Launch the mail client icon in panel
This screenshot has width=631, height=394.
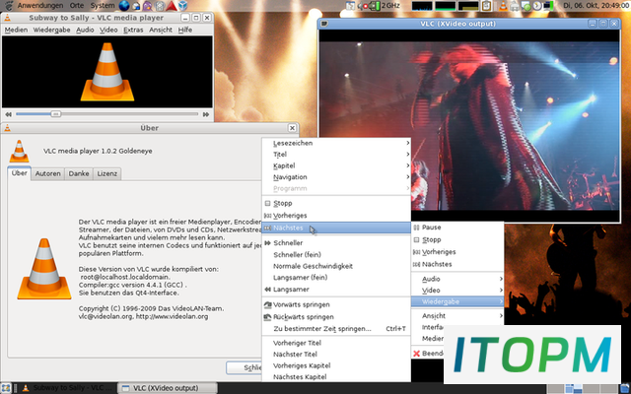[136, 6]
